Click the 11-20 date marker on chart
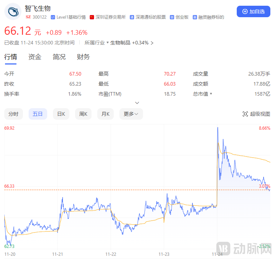Image resolution: width=275 pixels, height=259 pixels. pos(10,254)
